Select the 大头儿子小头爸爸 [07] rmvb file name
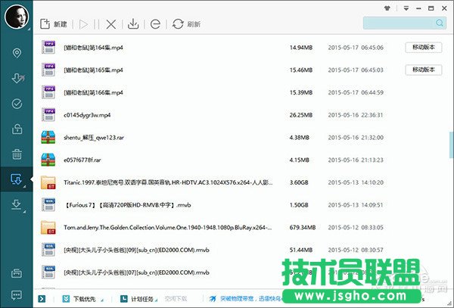The height and width of the screenshot is (308, 454). pos(136,272)
